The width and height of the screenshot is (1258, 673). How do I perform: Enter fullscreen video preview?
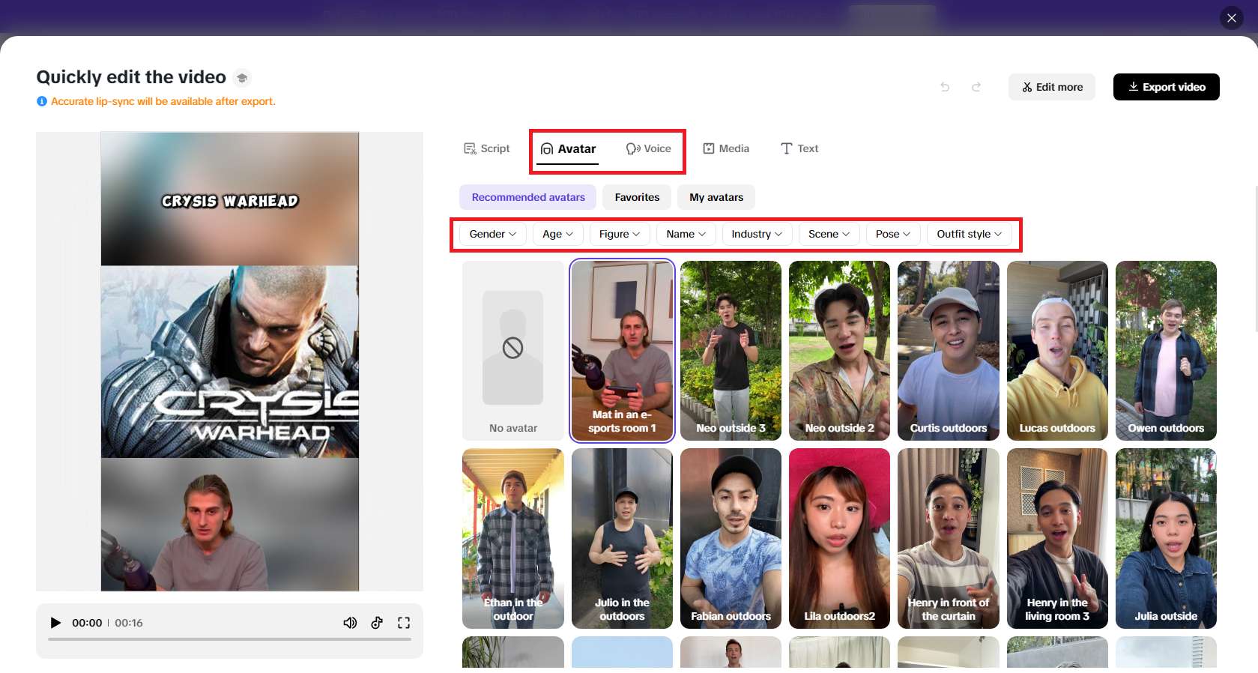[404, 623]
